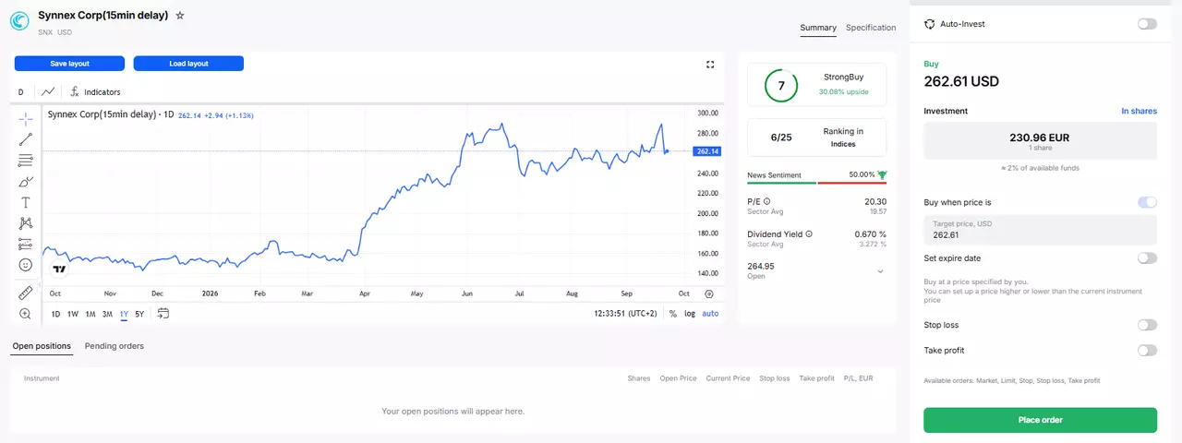This screenshot has width=1182, height=443.
Task: Enable the Take profit switch
Action: click(x=1147, y=351)
